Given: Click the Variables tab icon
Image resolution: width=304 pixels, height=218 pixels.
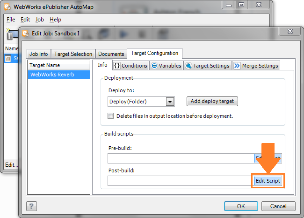Looking at the screenshot, I should tap(154, 66).
